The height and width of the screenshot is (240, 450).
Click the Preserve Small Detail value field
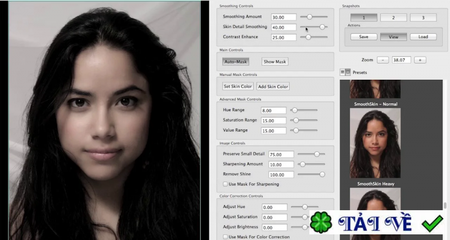pos(281,154)
